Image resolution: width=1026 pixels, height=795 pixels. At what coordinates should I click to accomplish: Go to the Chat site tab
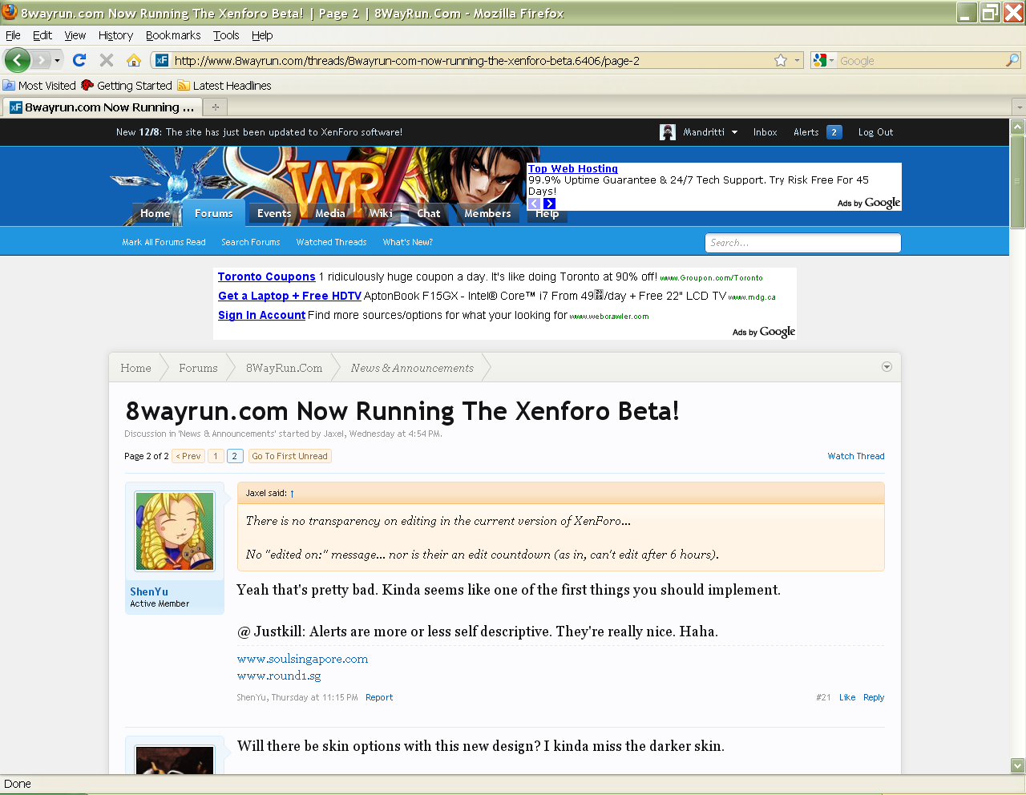point(429,213)
